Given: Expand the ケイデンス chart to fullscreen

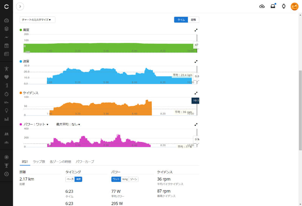Looking at the screenshot, I should click(x=196, y=93).
